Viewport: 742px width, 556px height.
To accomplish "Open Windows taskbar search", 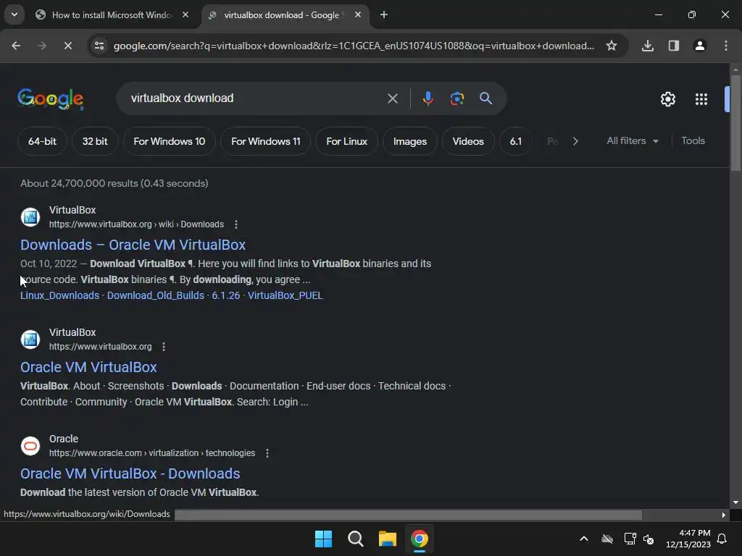I will tap(355, 539).
